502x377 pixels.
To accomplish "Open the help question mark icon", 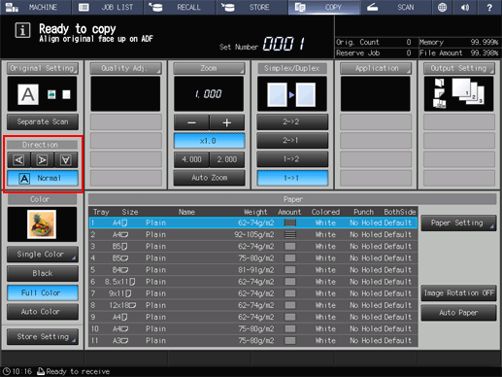I will coord(489,7).
